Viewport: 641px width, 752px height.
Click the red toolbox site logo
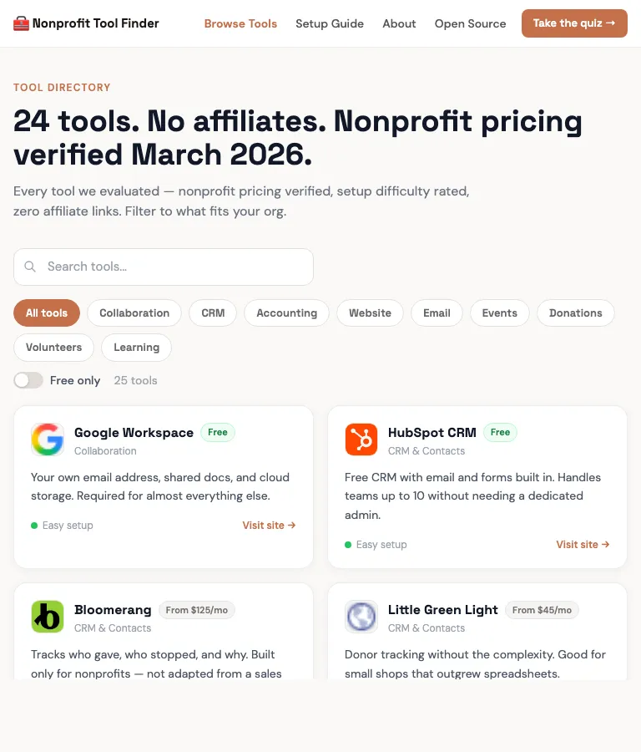click(21, 23)
